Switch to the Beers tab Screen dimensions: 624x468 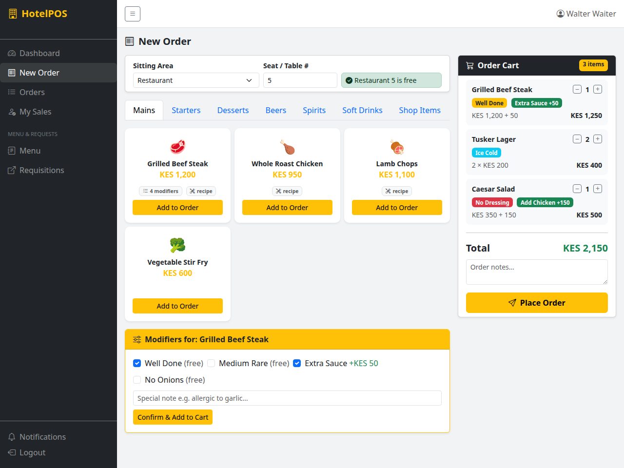(276, 110)
